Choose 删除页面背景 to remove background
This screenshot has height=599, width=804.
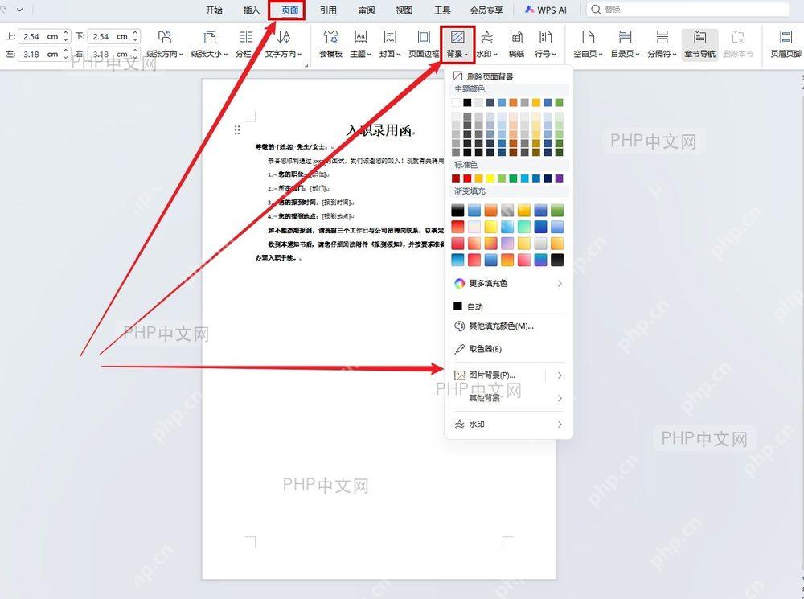(483, 76)
